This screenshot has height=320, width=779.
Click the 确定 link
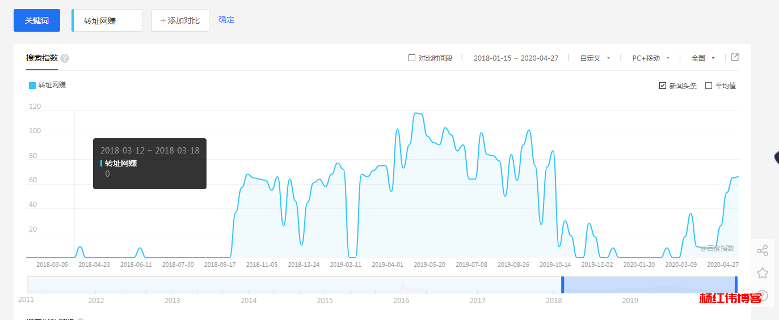point(226,19)
